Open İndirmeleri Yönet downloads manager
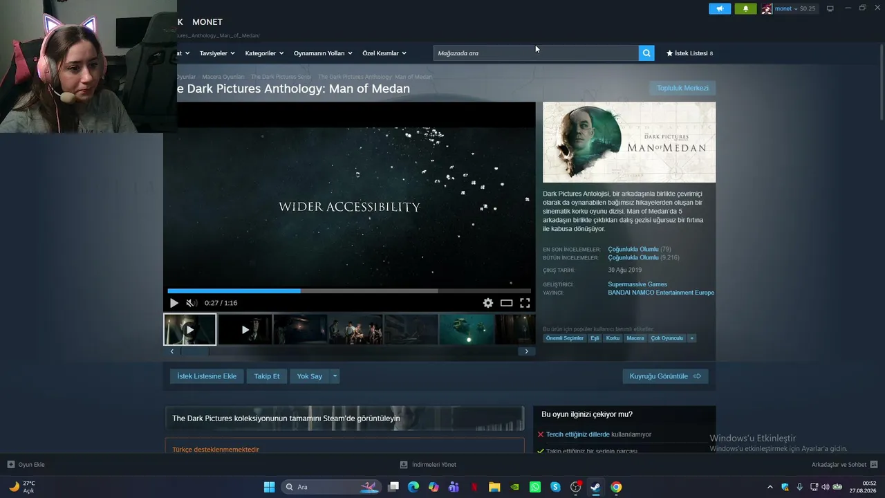 [x=428, y=465]
